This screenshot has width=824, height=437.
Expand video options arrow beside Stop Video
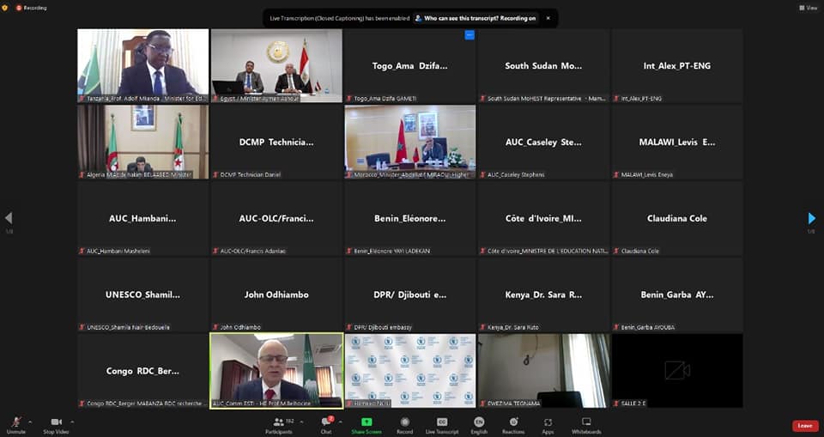[x=73, y=421]
